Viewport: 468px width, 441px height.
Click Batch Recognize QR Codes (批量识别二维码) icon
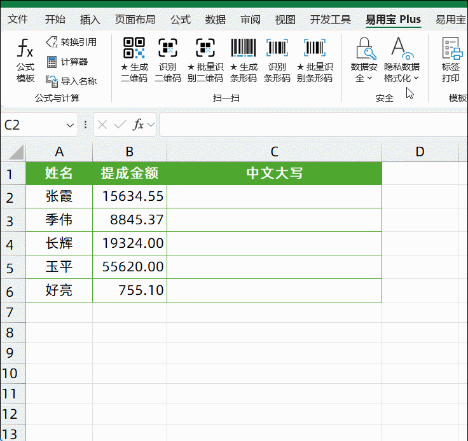pyautogui.click(x=205, y=60)
